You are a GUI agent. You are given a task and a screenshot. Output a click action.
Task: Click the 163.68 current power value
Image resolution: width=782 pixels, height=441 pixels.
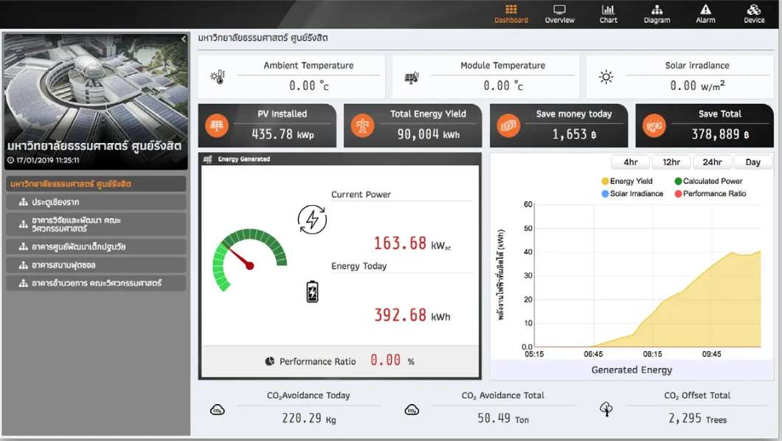(400, 243)
